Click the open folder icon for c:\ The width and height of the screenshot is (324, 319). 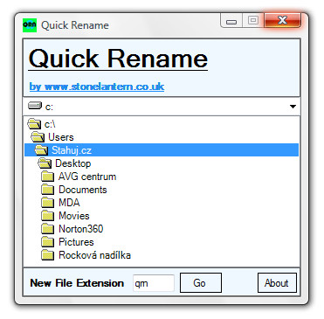coord(34,124)
